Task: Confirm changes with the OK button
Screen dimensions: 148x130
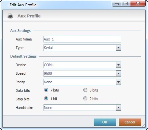Action: [x=105, y=122]
